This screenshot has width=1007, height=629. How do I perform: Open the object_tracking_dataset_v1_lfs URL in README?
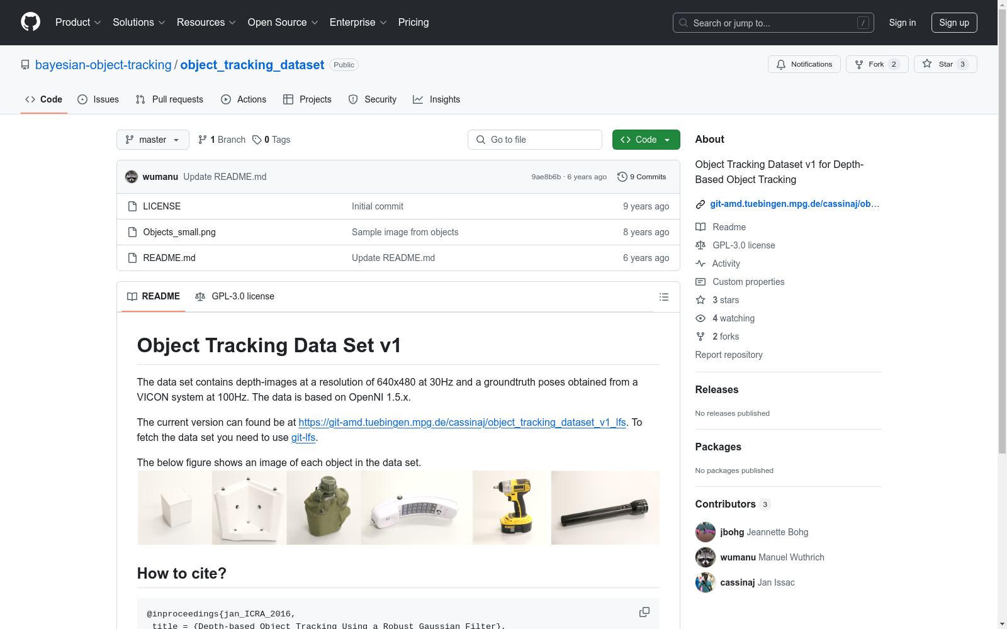coord(463,422)
